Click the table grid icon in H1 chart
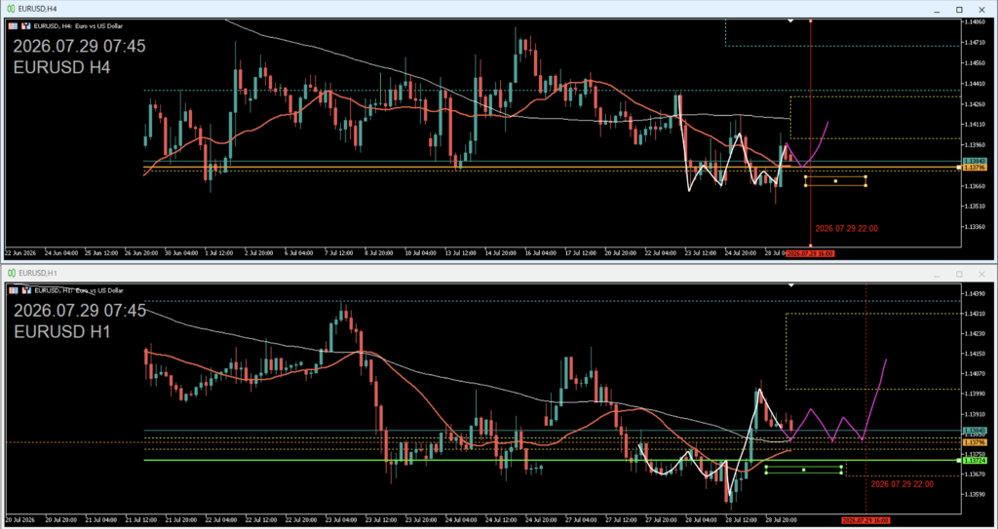The height and width of the screenshot is (529, 998). (x=13, y=290)
